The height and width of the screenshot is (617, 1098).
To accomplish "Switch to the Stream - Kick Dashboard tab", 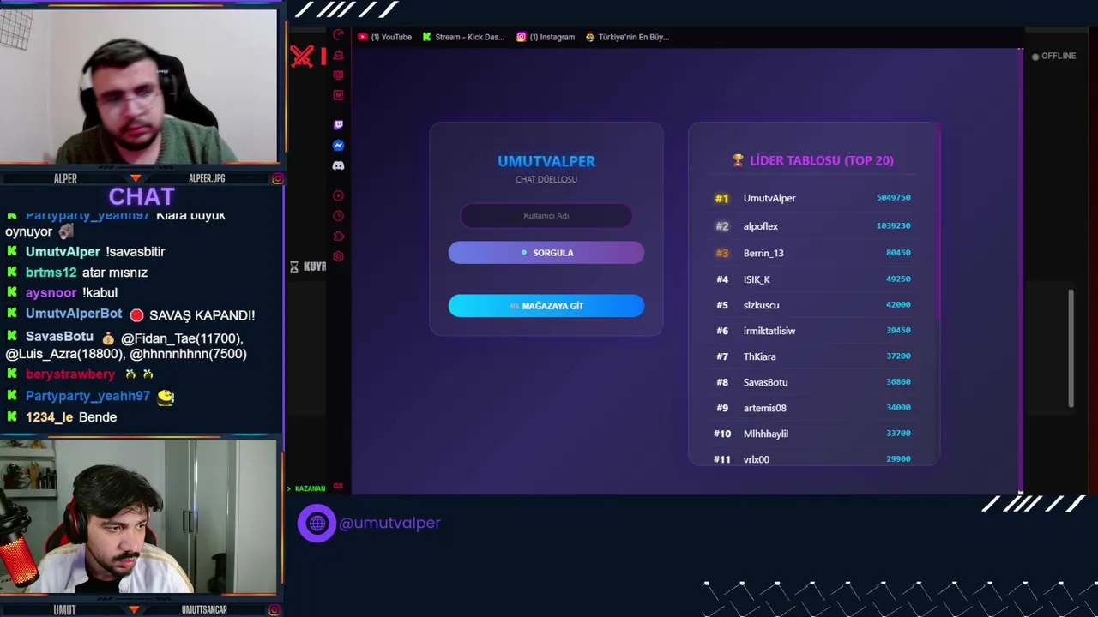I will point(463,37).
